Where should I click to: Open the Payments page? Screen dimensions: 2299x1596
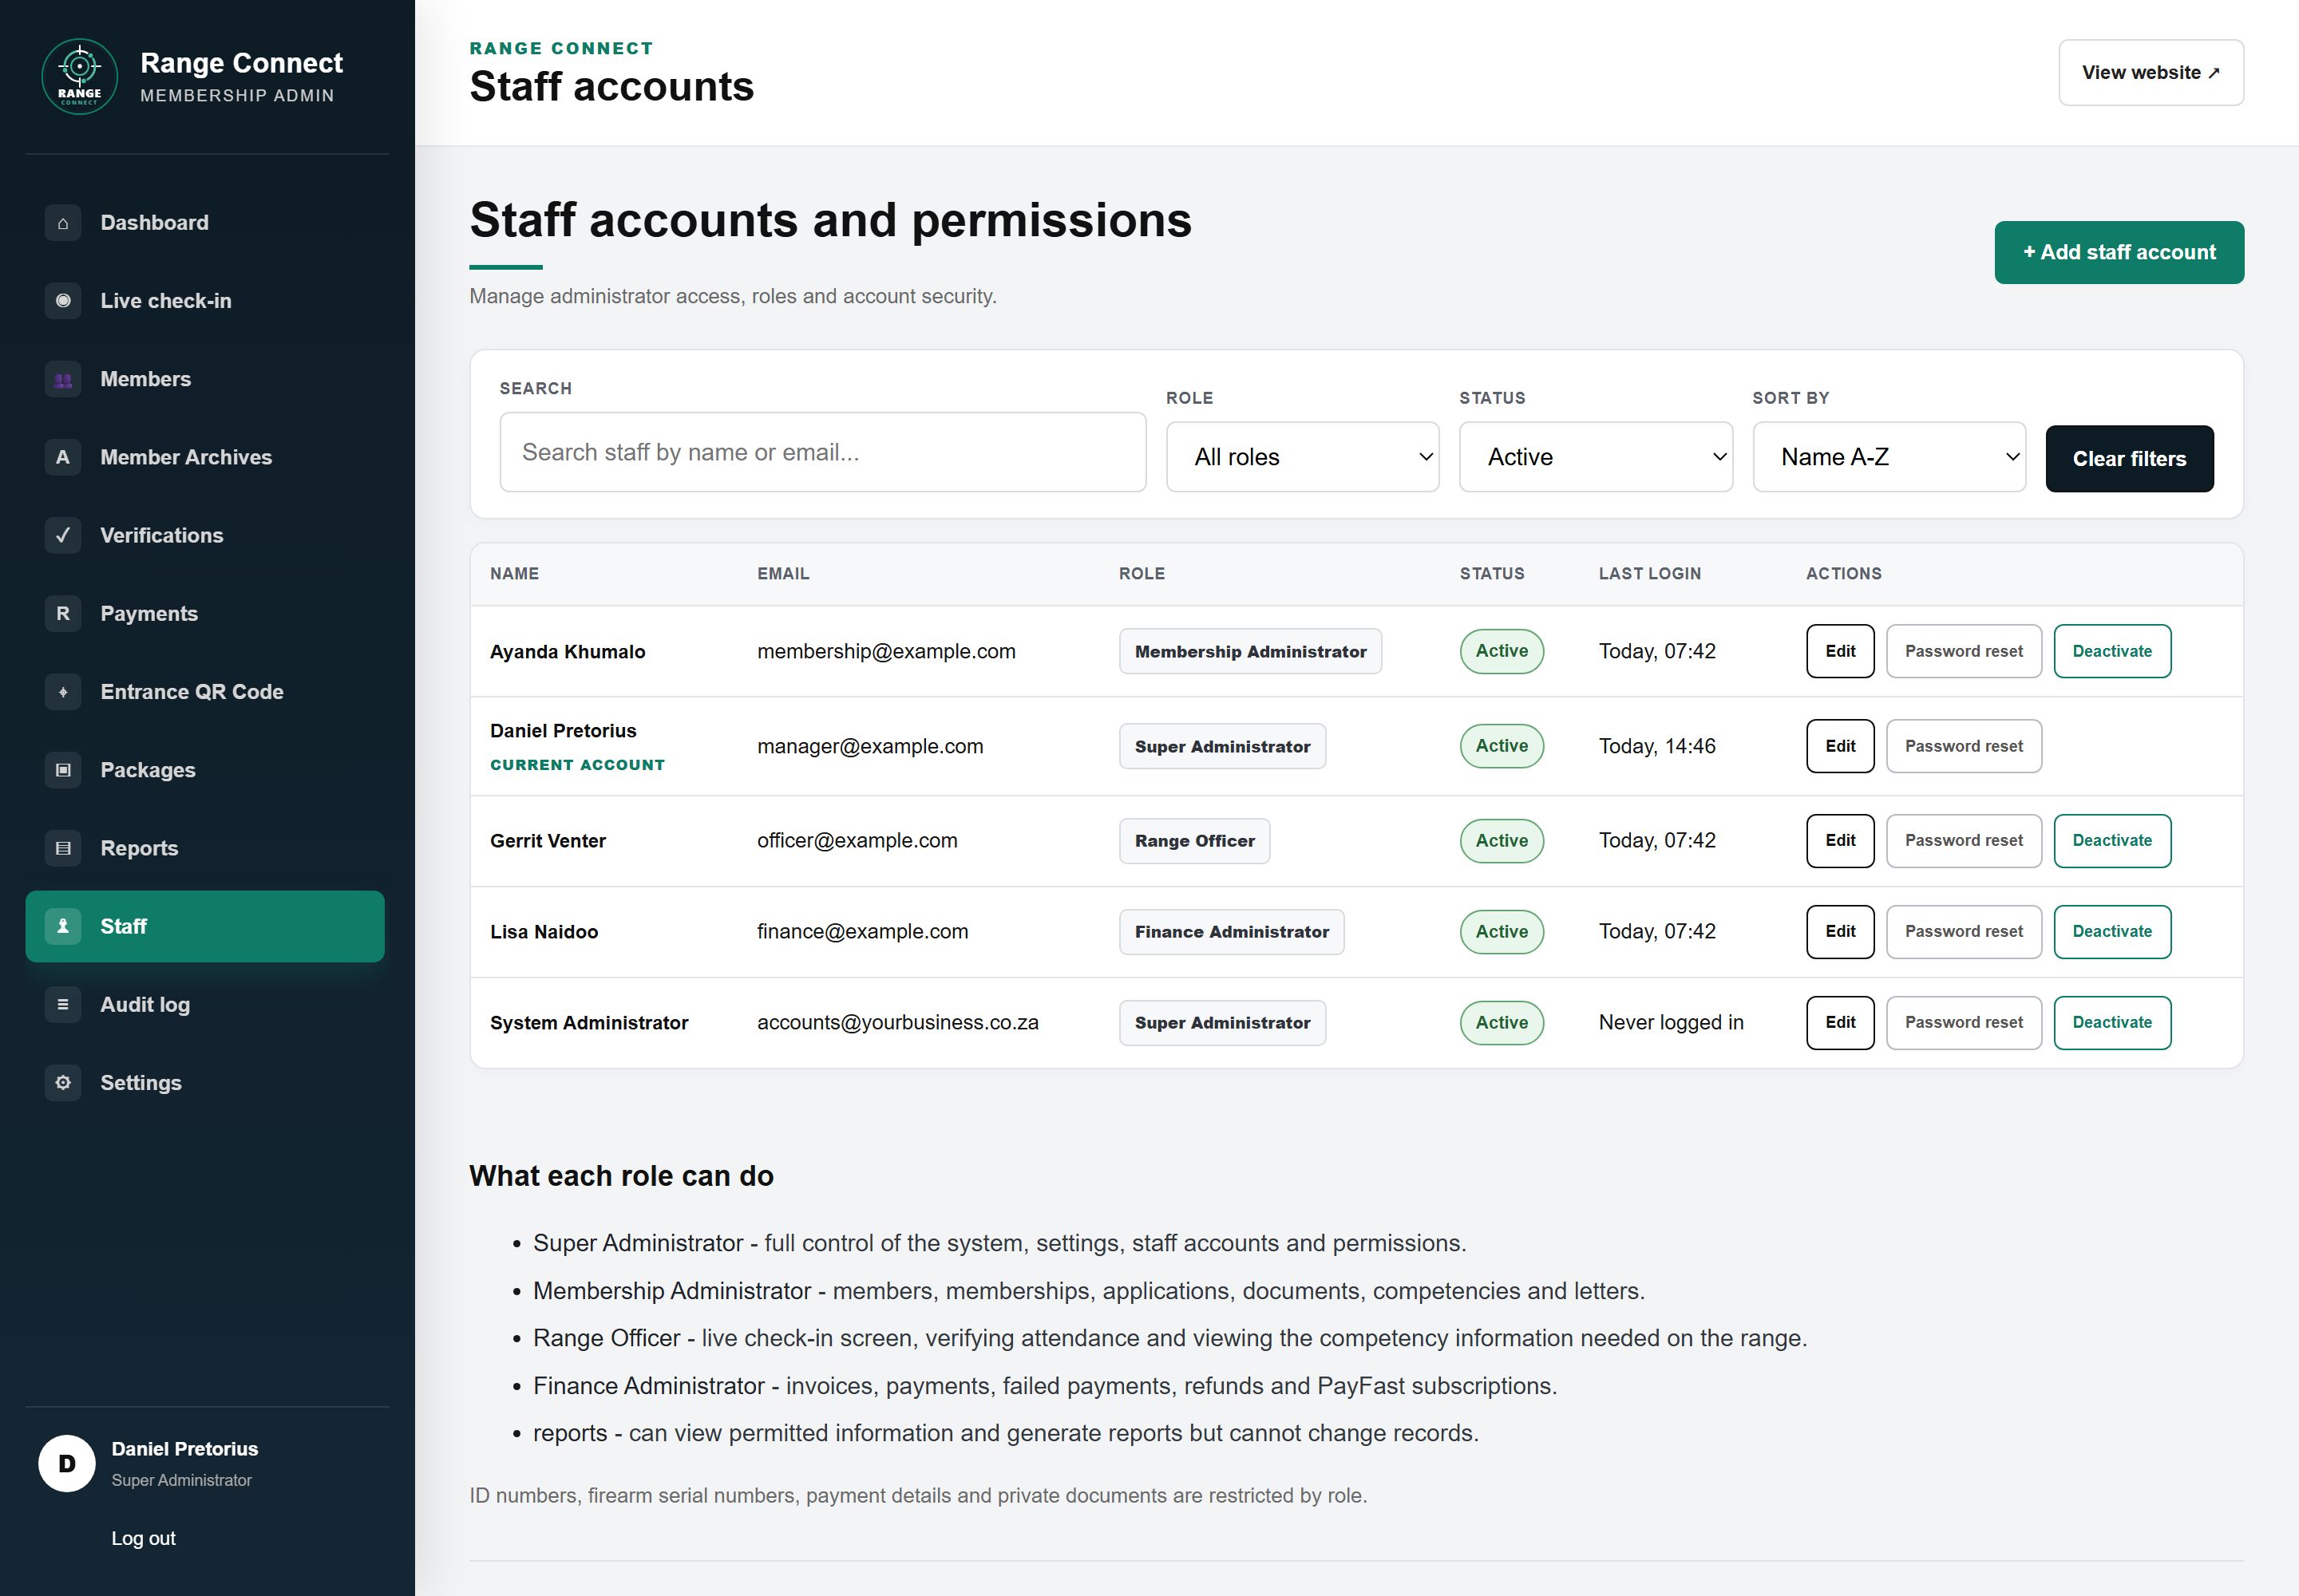pos(205,613)
